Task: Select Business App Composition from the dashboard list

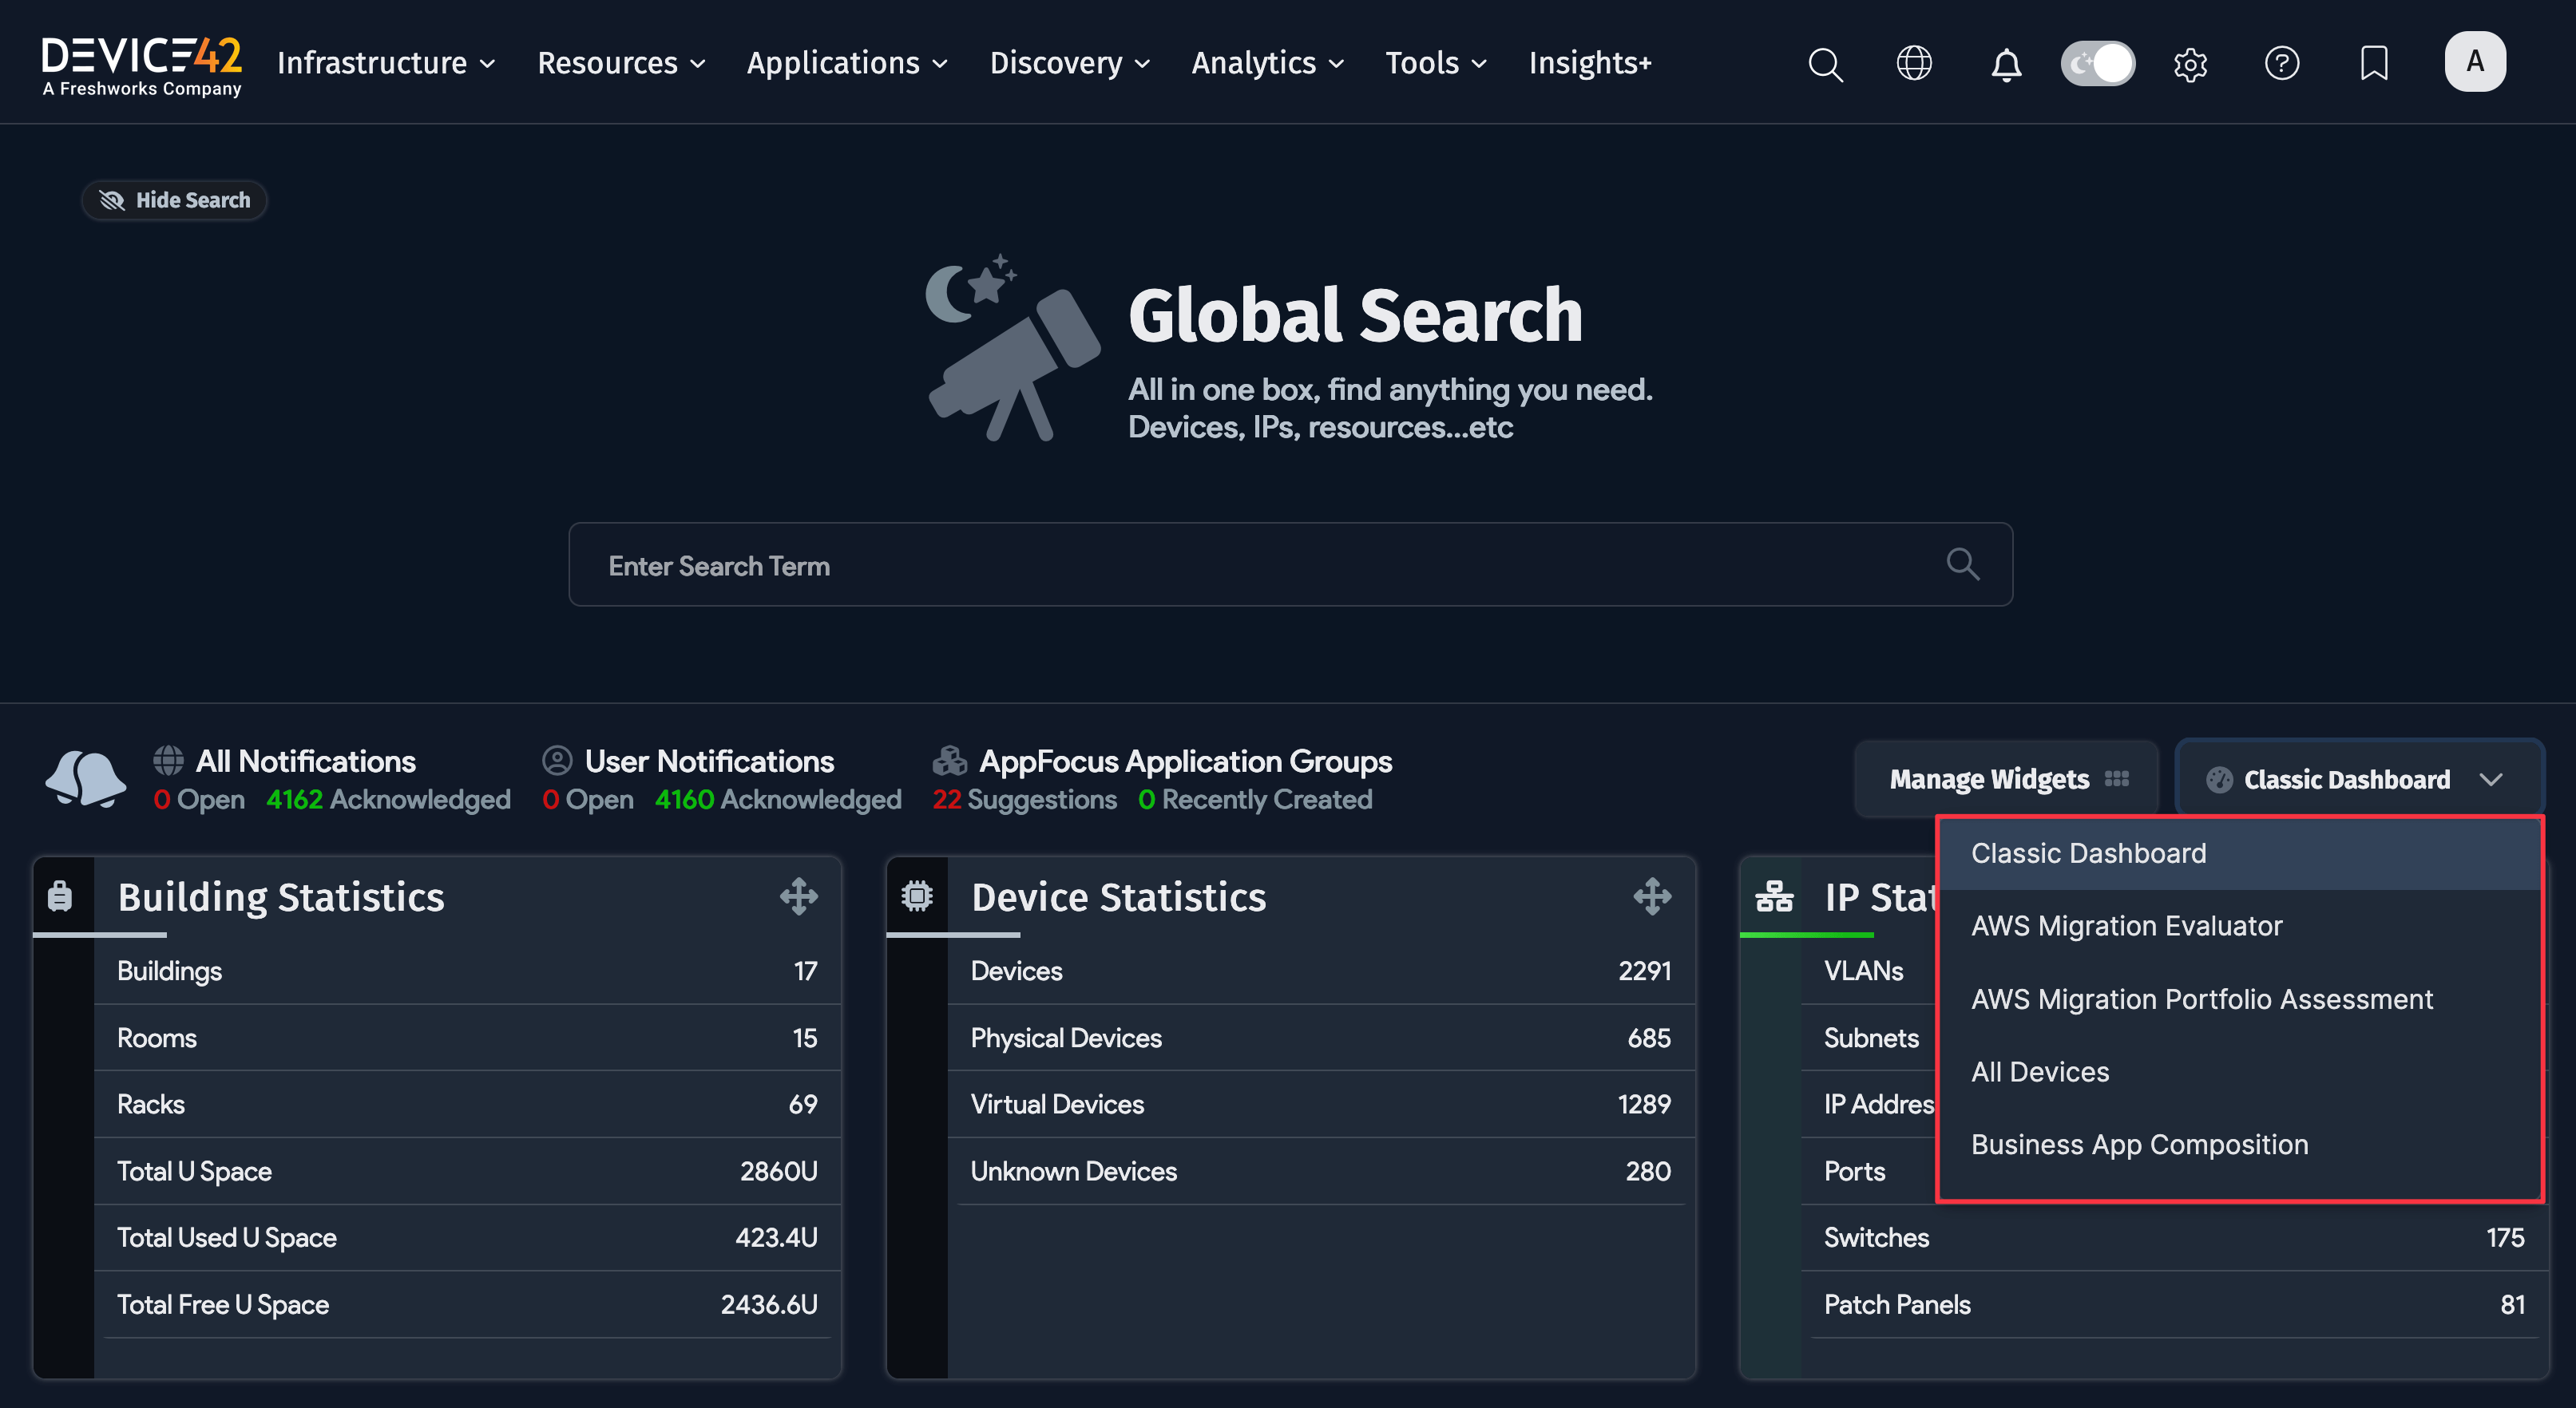Action: pos(2139,1144)
